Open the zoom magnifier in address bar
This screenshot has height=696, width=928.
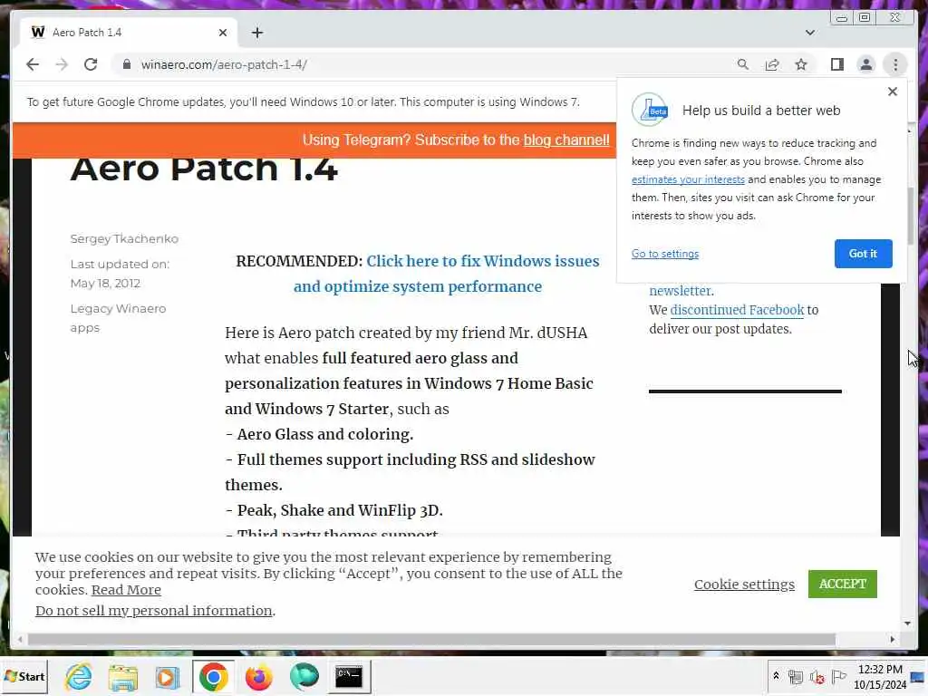pyautogui.click(x=743, y=64)
